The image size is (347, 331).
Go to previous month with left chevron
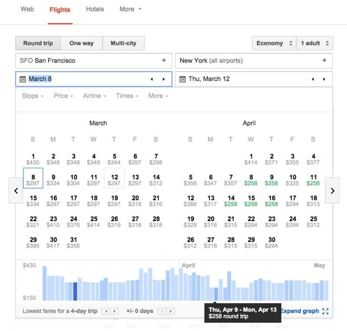click(16, 191)
